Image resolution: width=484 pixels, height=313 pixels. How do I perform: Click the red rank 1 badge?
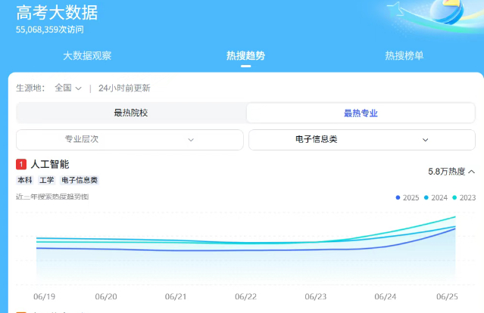(x=21, y=164)
